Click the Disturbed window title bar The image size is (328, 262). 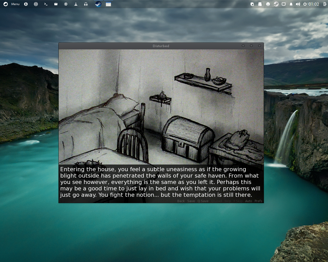(x=161, y=46)
